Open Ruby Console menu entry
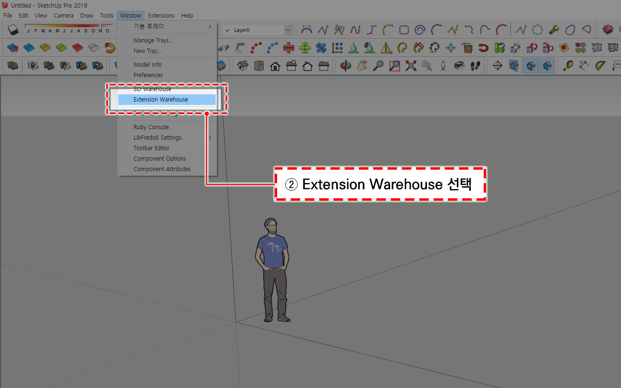 167,127
